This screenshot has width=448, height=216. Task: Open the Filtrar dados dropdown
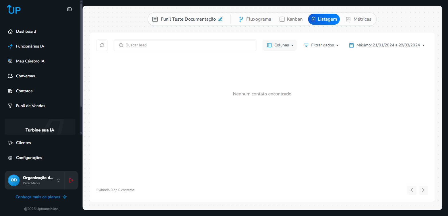point(321,45)
